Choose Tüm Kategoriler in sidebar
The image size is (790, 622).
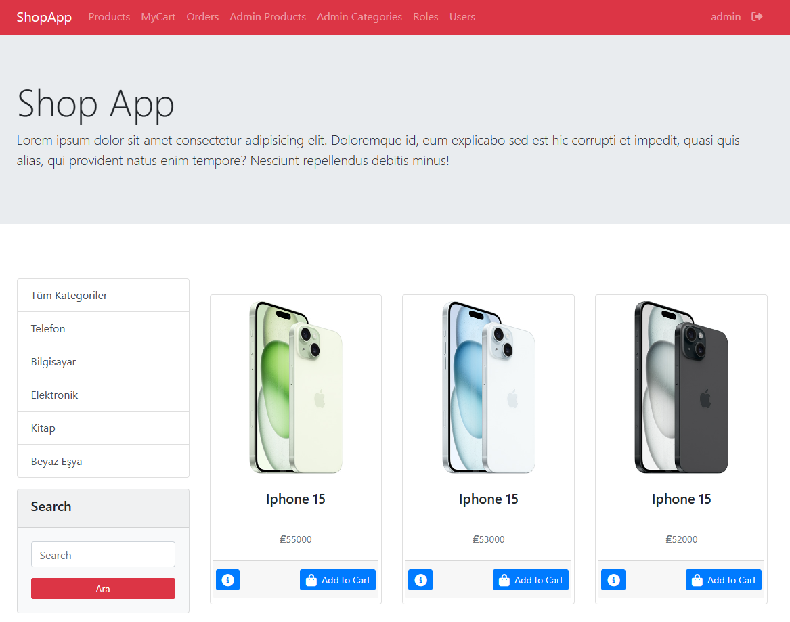coord(104,295)
